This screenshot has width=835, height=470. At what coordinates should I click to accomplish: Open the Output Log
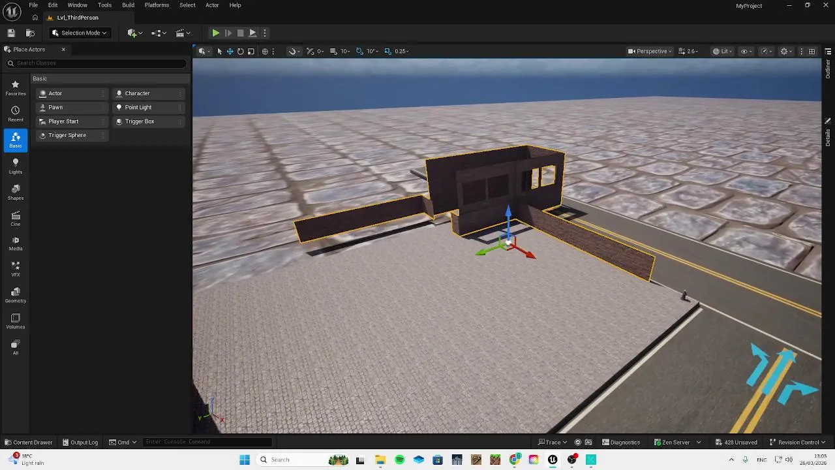coord(80,442)
